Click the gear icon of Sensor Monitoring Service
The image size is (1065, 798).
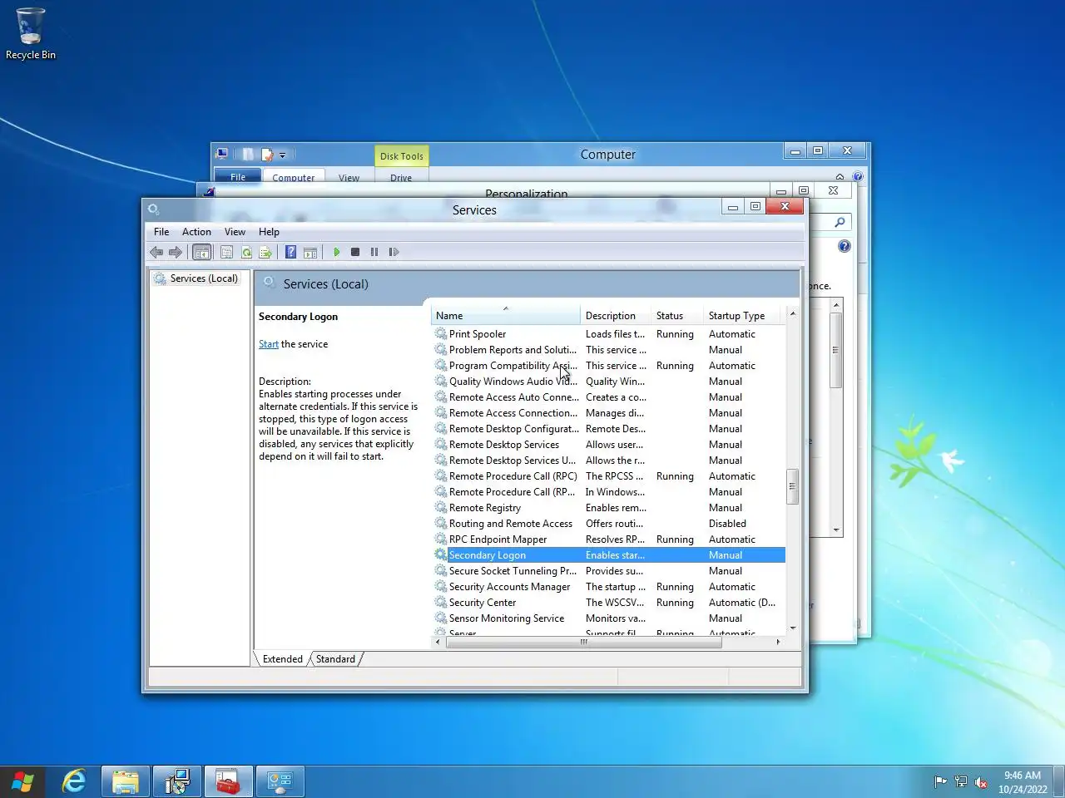click(x=441, y=618)
